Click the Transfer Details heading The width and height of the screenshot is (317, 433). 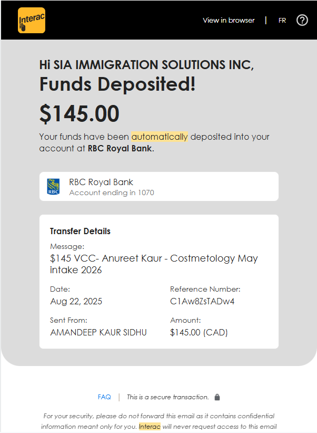80,231
